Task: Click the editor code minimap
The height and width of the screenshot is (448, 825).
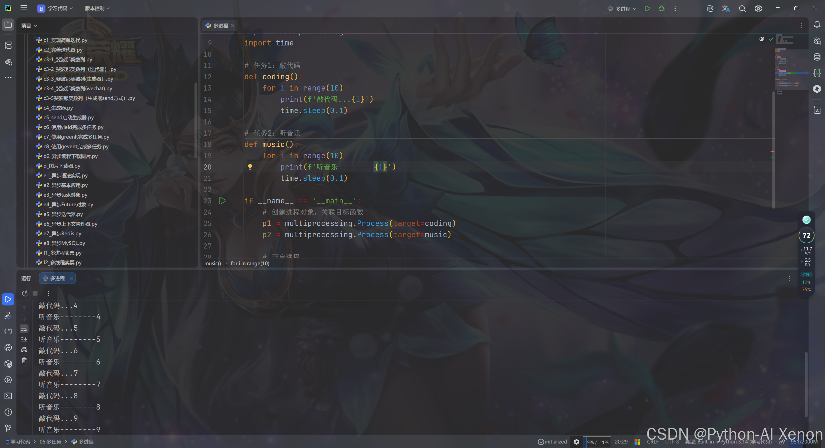Action: pyautogui.click(x=791, y=64)
